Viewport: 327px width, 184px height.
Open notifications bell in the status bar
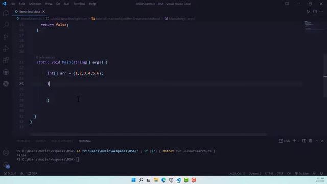pos(321,173)
